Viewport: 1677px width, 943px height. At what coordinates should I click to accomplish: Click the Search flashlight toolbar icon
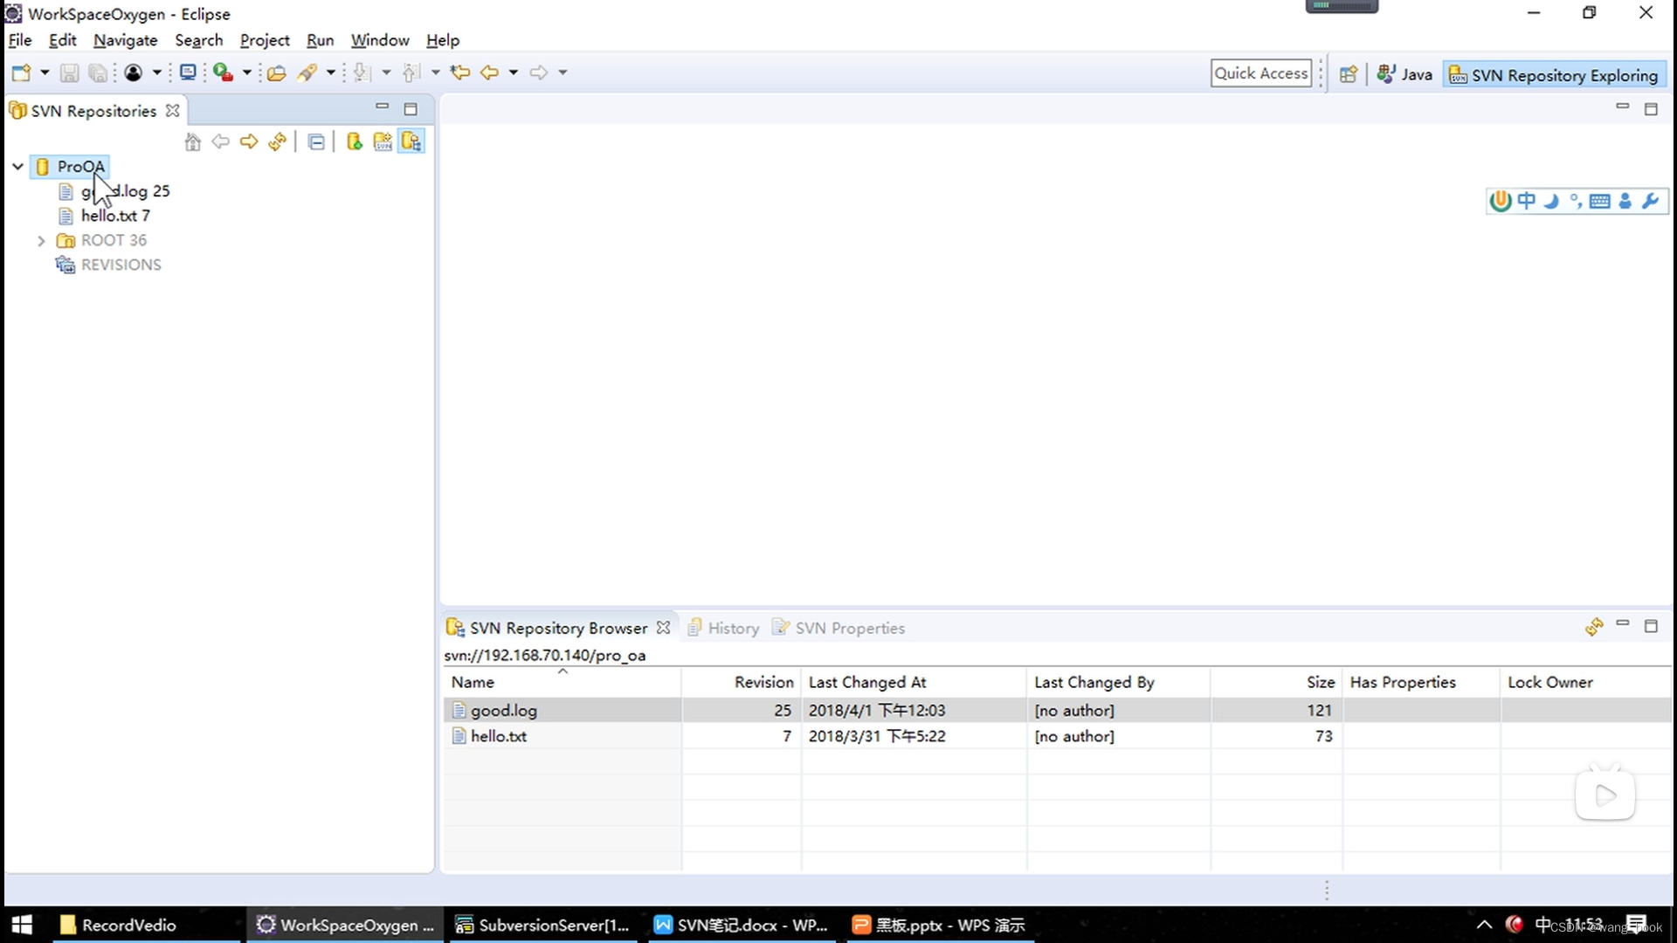click(x=307, y=72)
